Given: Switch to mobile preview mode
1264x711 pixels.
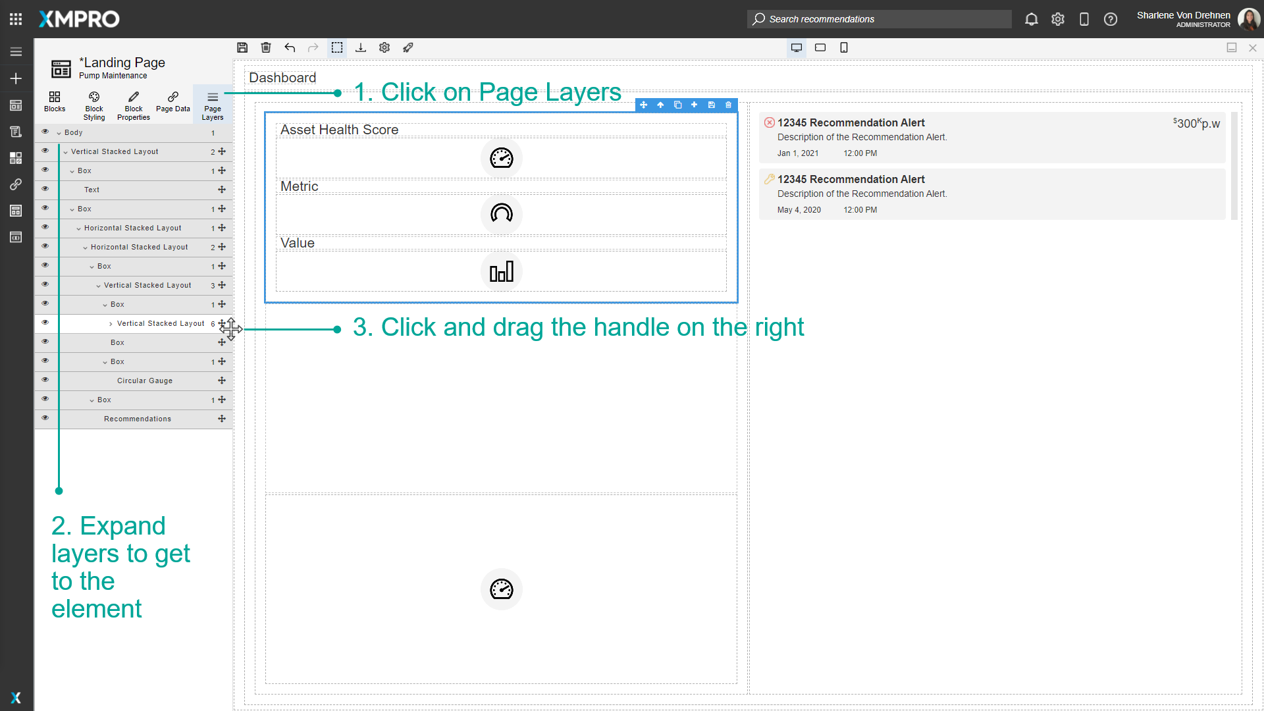Looking at the screenshot, I should click(x=844, y=47).
